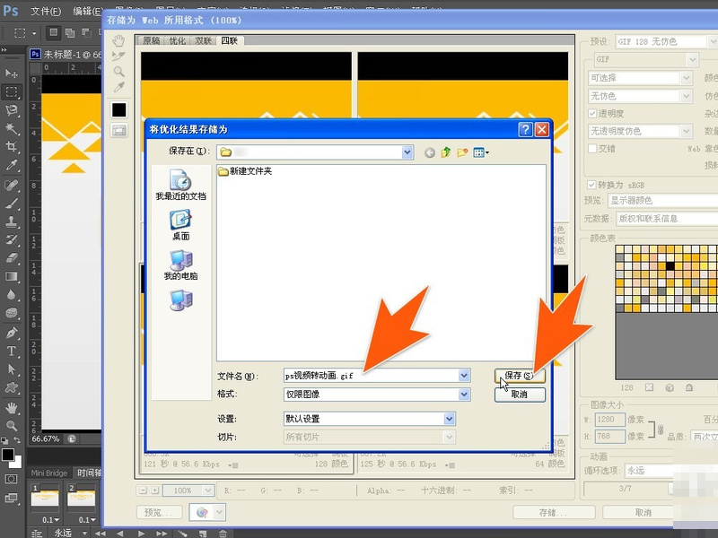Open the View menu icon in save dialog
The height and width of the screenshot is (538, 718).
(481, 152)
